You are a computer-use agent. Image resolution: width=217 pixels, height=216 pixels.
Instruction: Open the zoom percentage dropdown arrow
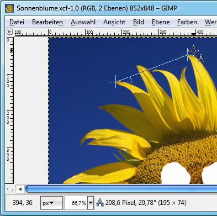91,203
